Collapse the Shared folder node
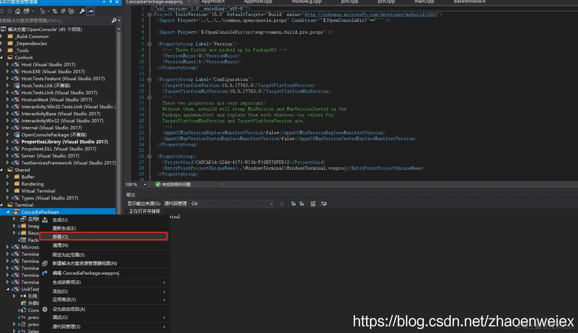The image size is (578, 333). click(x=1, y=170)
